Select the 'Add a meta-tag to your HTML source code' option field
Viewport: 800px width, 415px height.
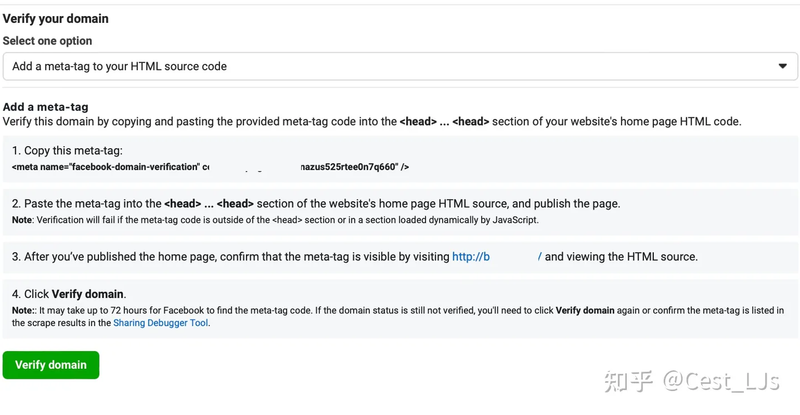point(400,66)
